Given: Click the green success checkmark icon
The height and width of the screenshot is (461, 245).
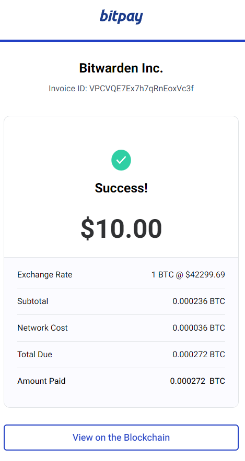Looking at the screenshot, I should pyautogui.click(x=121, y=160).
